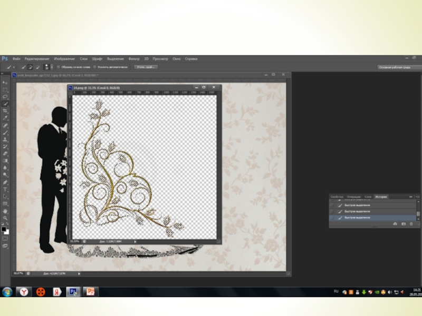Enable the 'Образец со всех слоев' checkbox
The width and height of the screenshot is (422, 316).
(58, 67)
